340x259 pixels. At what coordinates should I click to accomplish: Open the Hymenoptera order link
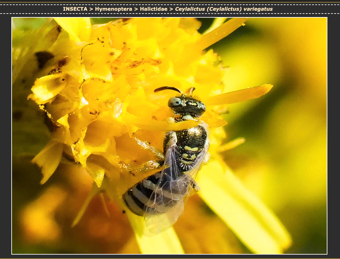pyautogui.click(x=114, y=9)
